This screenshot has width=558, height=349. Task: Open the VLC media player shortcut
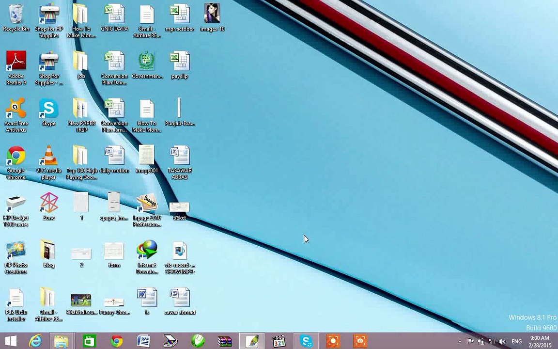pyautogui.click(x=49, y=162)
